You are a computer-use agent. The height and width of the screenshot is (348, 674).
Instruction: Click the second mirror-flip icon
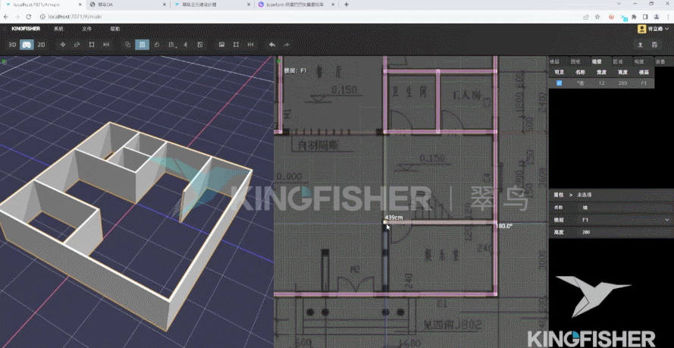[251, 45]
